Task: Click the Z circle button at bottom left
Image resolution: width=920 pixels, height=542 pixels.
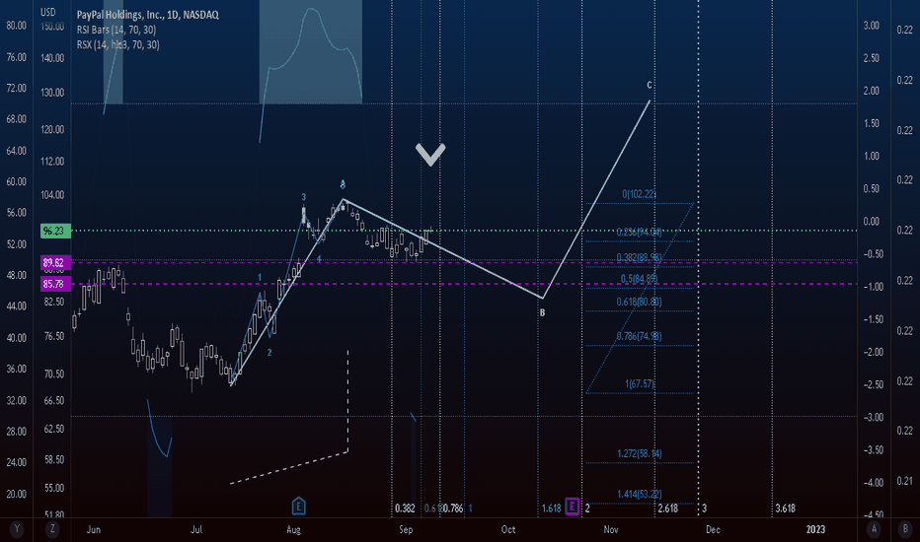Action: tap(52, 529)
